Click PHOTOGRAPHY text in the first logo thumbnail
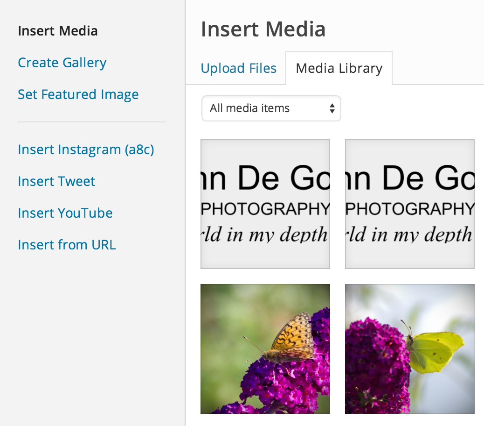Screen dimensions: 484x426 [265, 209]
